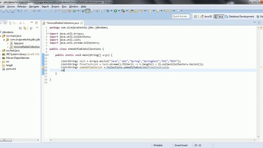The image size is (263, 148).
Task: Open dropdown next to Search icon
Action: pyautogui.click(x=145, y=11)
